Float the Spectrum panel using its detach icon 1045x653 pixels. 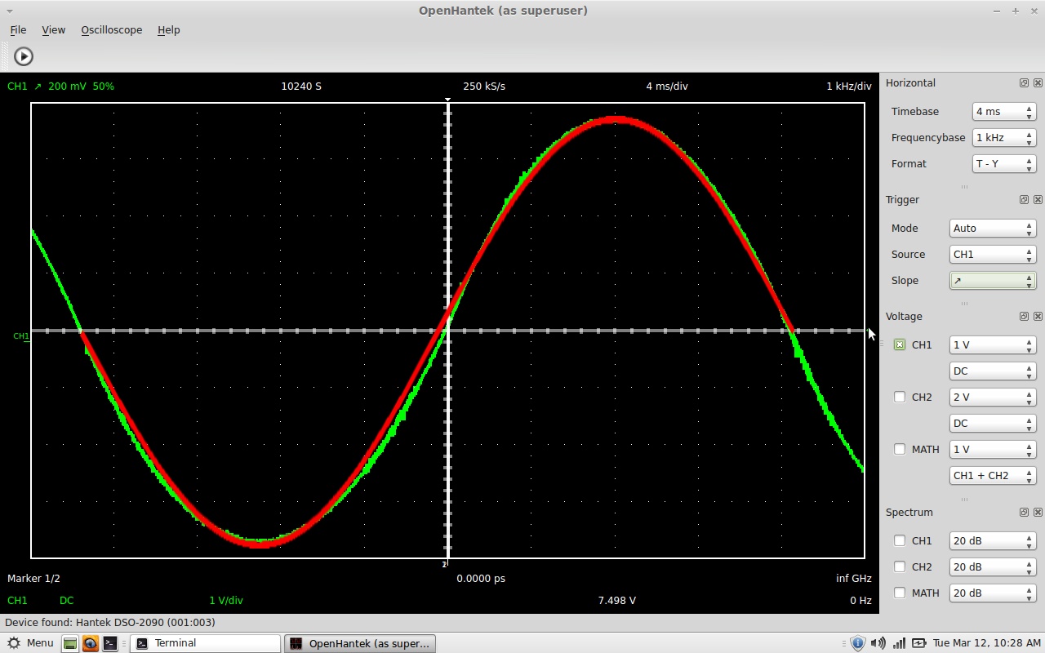click(x=1024, y=513)
